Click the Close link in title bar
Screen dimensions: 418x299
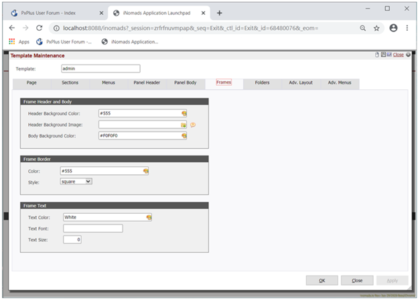398,55
